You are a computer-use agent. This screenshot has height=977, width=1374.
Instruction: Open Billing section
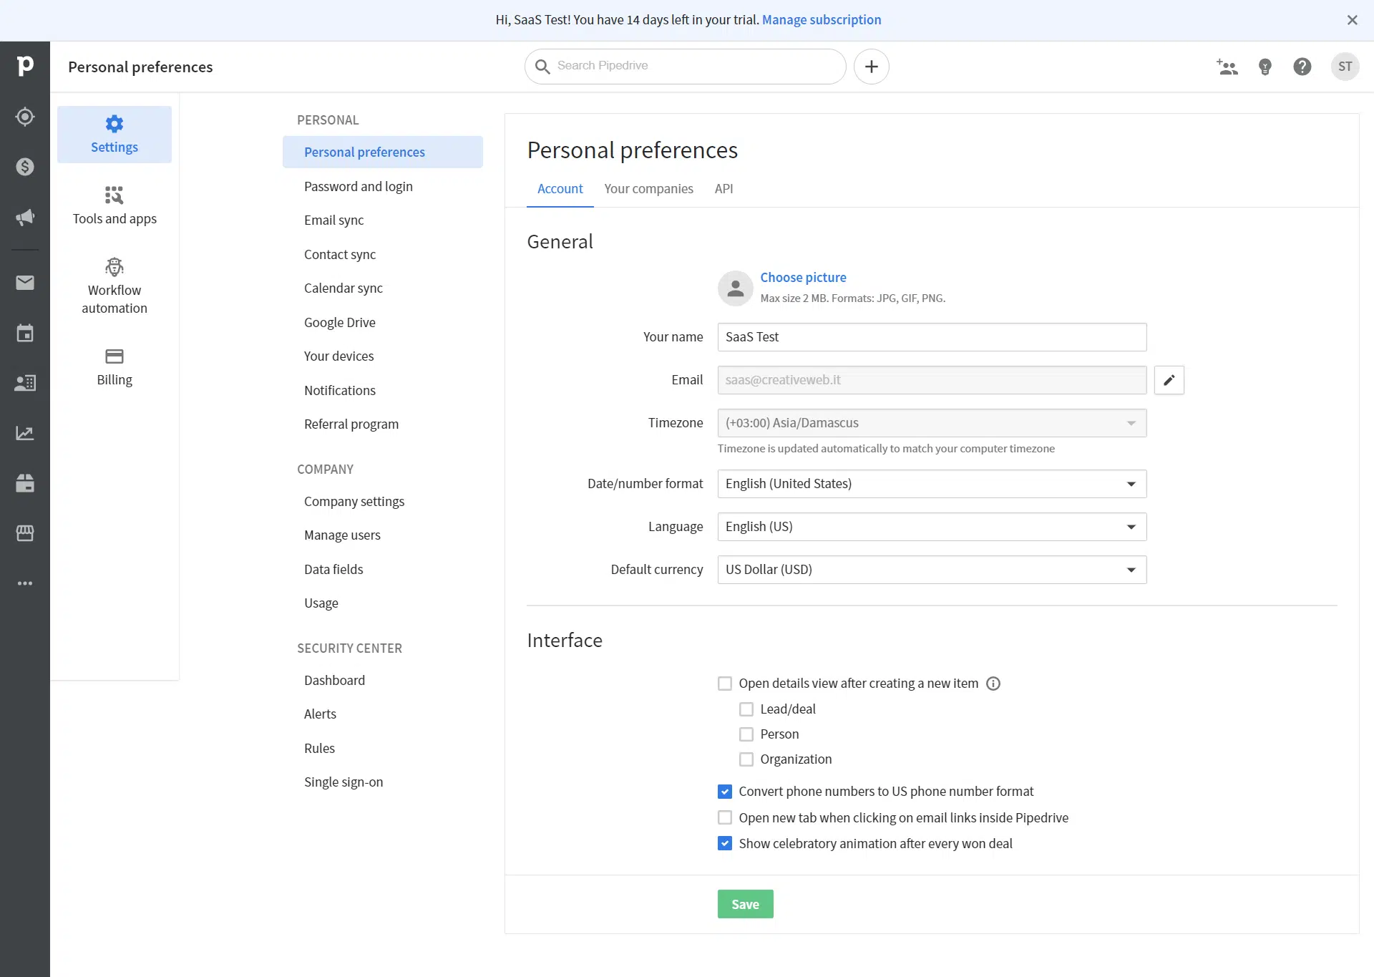tap(114, 367)
